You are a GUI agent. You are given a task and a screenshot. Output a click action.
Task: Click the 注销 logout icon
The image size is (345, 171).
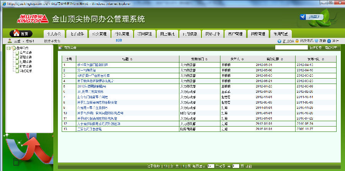click(x=329, y=41)
